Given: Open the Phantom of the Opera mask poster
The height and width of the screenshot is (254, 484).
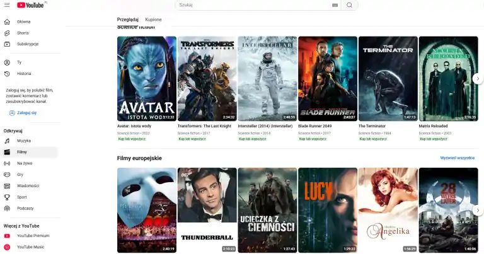Looking at the screenshot, I should click(147, 211).
